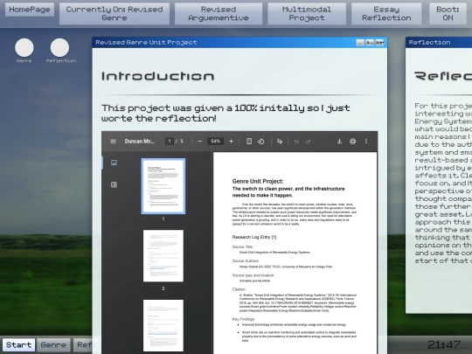Select page 1 thumbnail in PDF

coord(163,186)
